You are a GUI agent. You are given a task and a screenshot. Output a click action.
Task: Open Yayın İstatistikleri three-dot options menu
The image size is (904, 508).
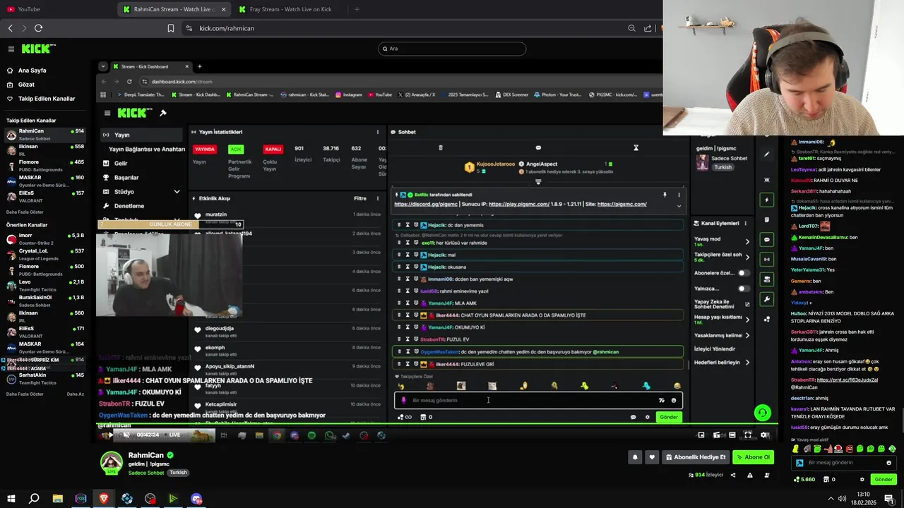pyautogui.click(x=377, y=132)
